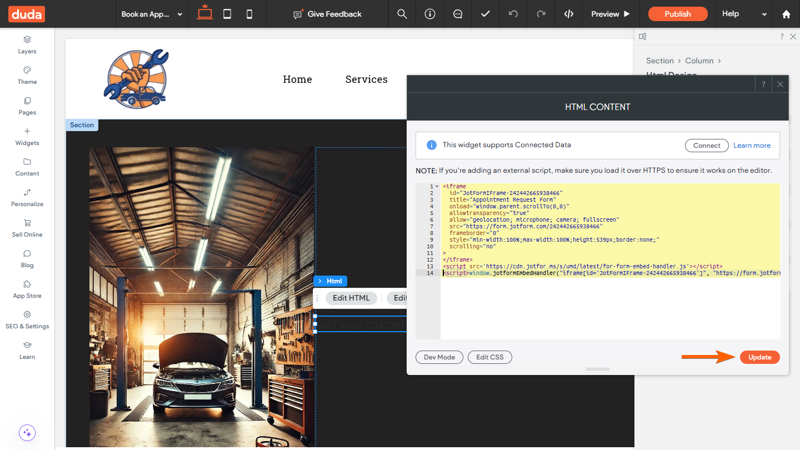Click the search magnifier icon in top bar
Image resolution: width=800 pixels, height=450 pixels.
tap(402, 14)
